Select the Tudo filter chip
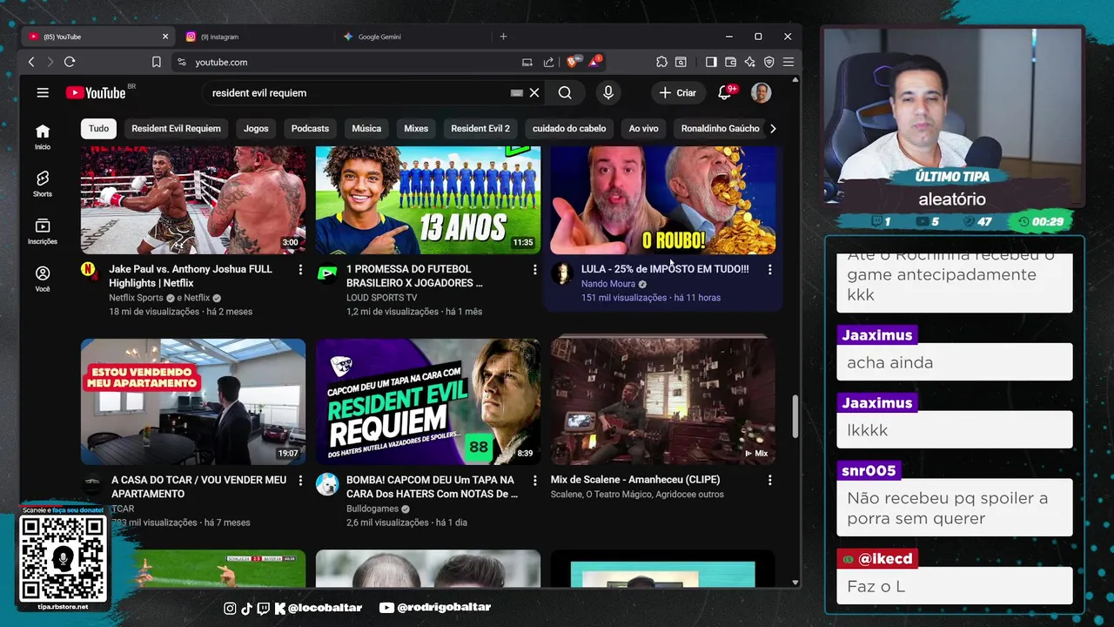The image size is (1114, 627). tap(99, 128)
